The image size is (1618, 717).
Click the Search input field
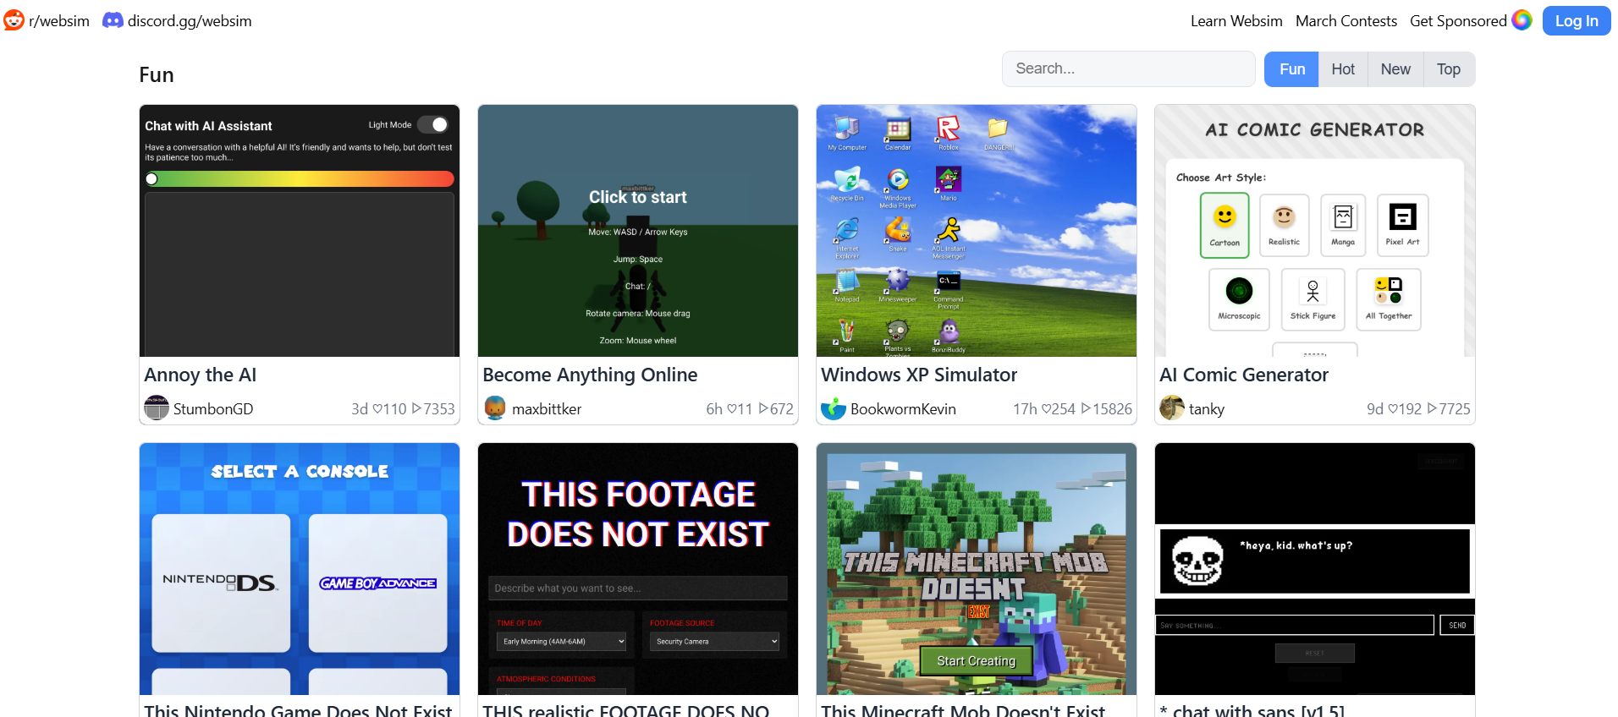tap(1128, 69)
